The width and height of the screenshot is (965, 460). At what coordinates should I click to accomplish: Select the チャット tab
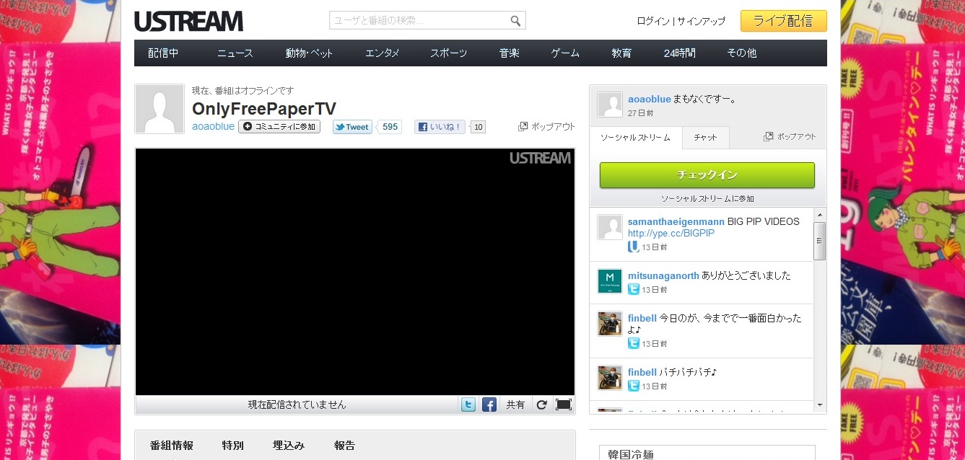coord(705,137)
